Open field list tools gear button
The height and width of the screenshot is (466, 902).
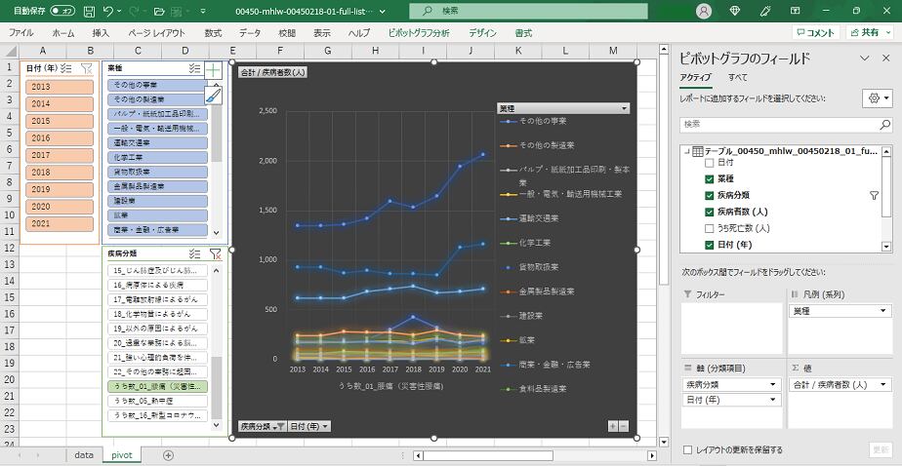click(875, 98)
